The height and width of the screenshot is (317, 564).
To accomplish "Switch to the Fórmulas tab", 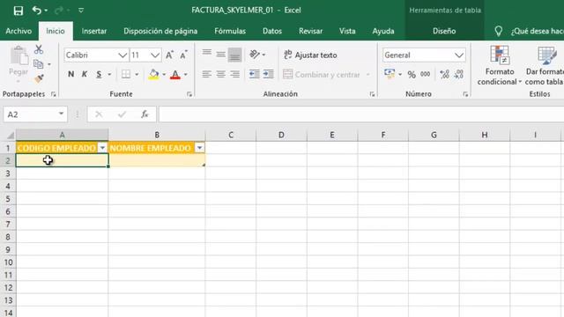I will pos(230,31).
